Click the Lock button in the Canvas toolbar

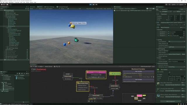click(153, 66)
